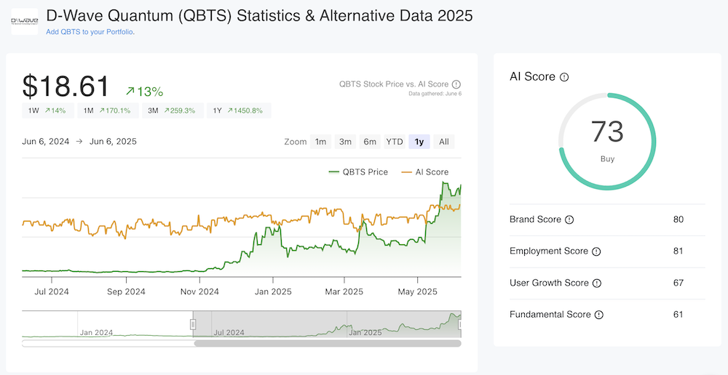This screenshot has width=728, height=375.
Task: Click the horizontal scrollbar thumb below navigator
Action: (328, 344)
